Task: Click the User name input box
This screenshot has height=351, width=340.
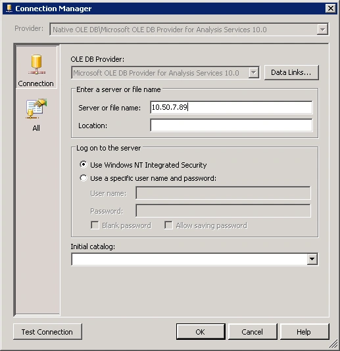Action: (223, 193)
